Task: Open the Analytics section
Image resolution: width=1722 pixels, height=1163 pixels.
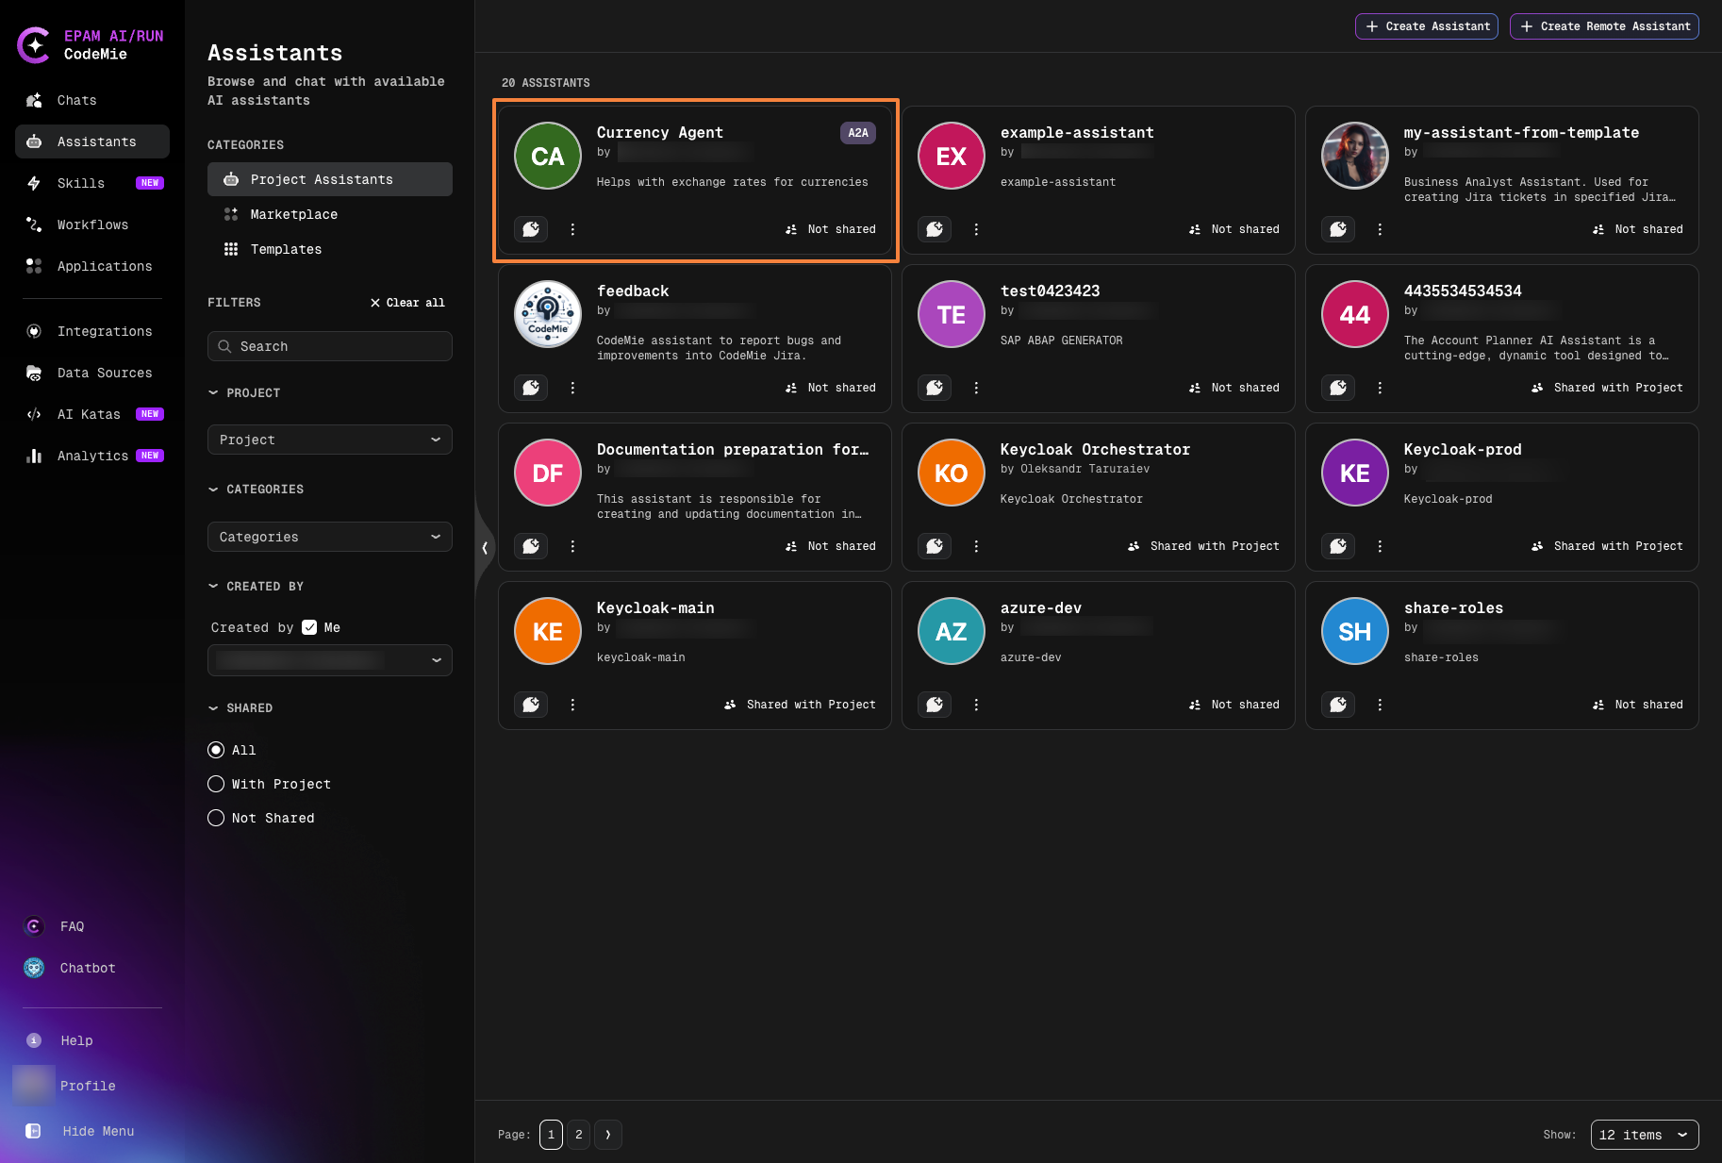Action: (92, 456)
